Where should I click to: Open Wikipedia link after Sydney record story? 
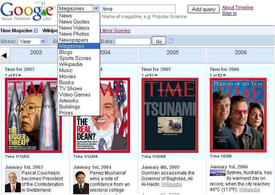[x=249, y=190]
